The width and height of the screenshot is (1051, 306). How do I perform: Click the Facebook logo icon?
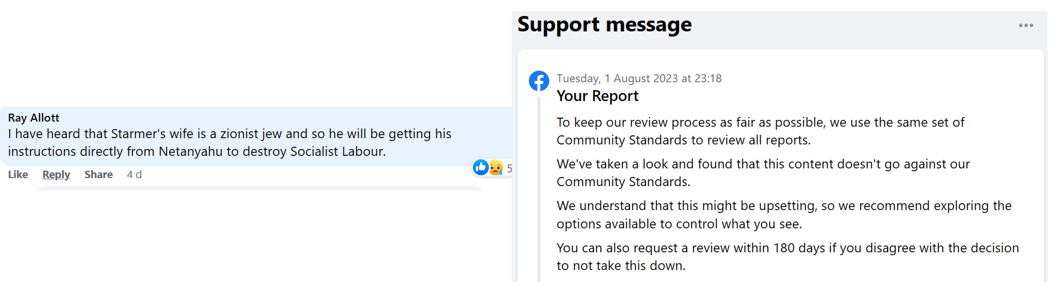coord(539,81)
